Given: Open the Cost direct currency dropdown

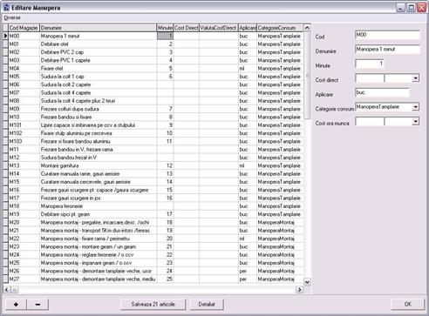Looking at the screenshot, I should tap(416, 78).
